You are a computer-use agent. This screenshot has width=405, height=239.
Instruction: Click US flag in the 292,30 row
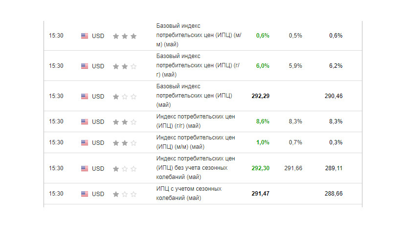click(85, 168)
